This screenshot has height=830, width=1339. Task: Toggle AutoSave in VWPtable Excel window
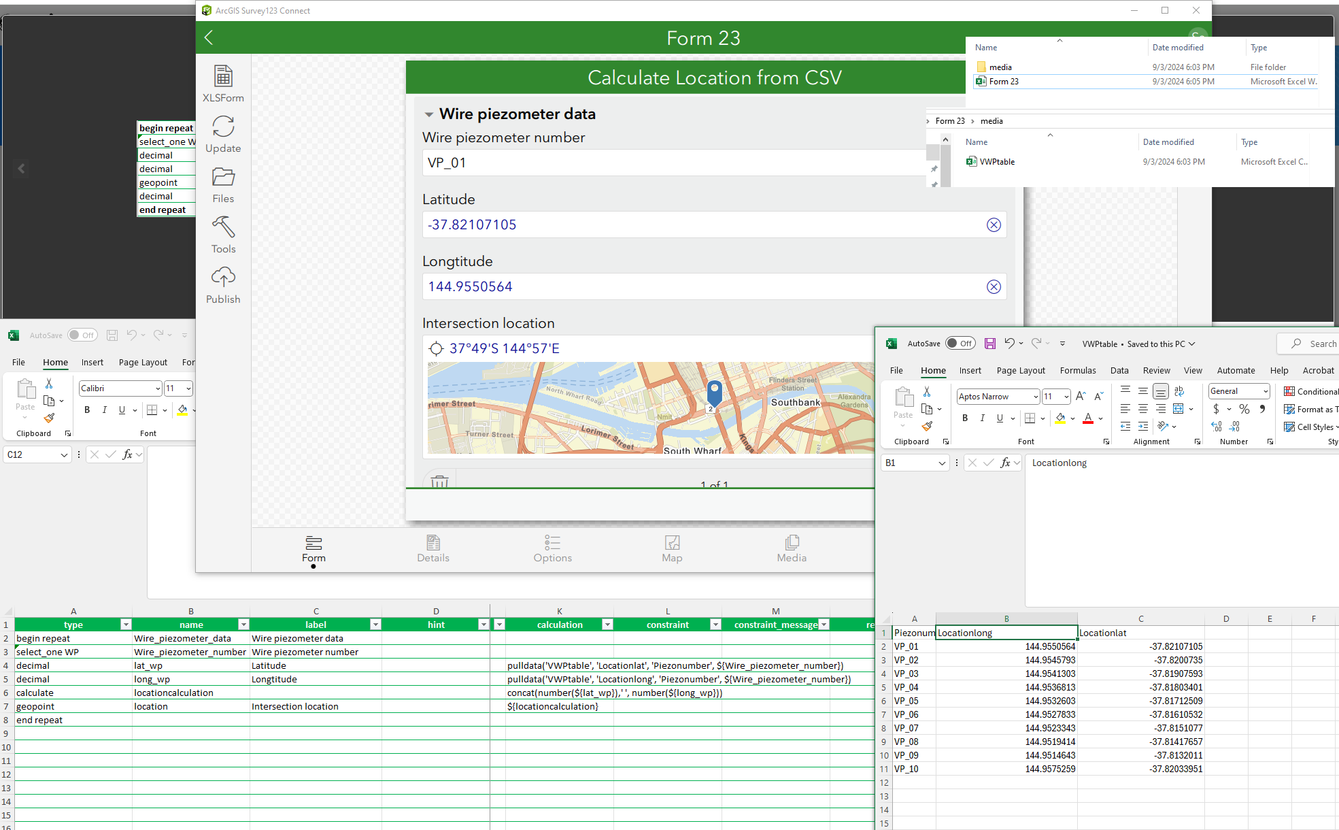(x=960, y=344)
